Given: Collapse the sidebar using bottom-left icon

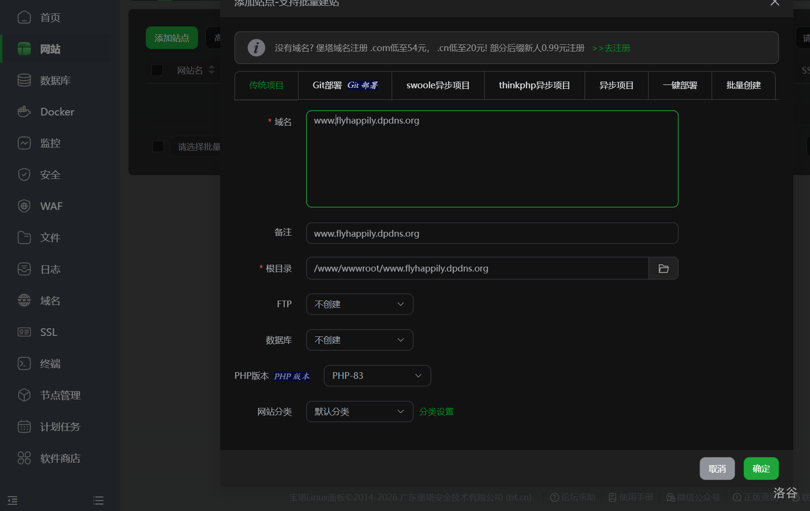Looking at the screenshot, I should [13, 500].
